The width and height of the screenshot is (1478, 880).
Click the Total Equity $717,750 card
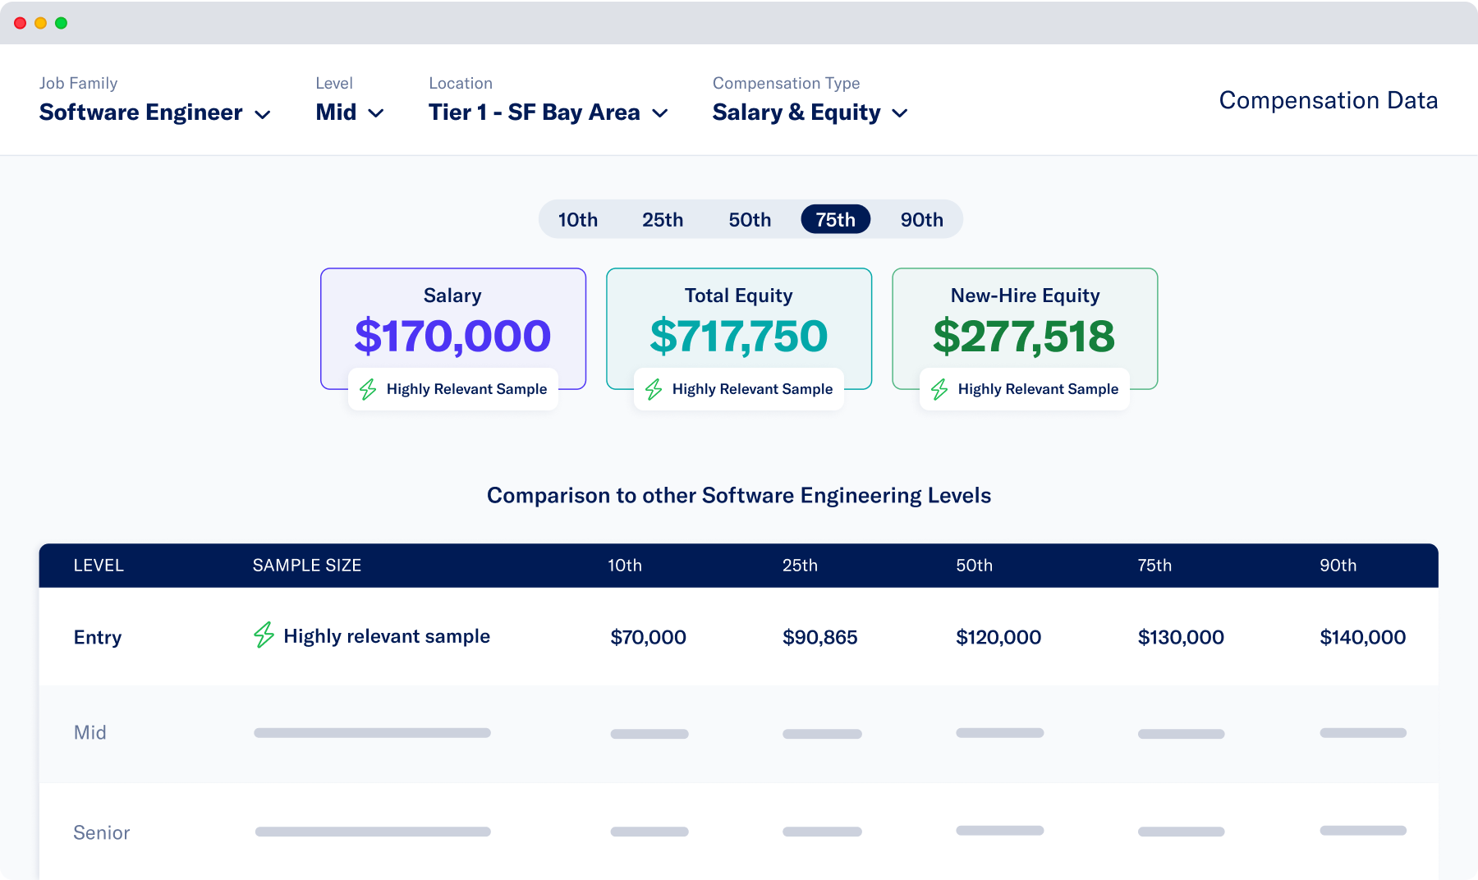click(x=739, y=328)
